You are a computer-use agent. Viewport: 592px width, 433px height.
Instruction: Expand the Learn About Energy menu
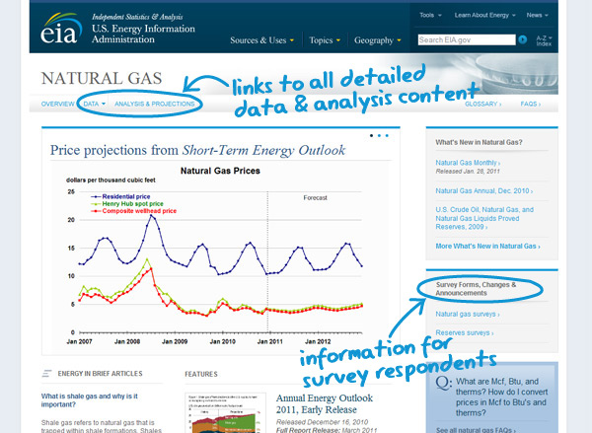click(484, 15)
